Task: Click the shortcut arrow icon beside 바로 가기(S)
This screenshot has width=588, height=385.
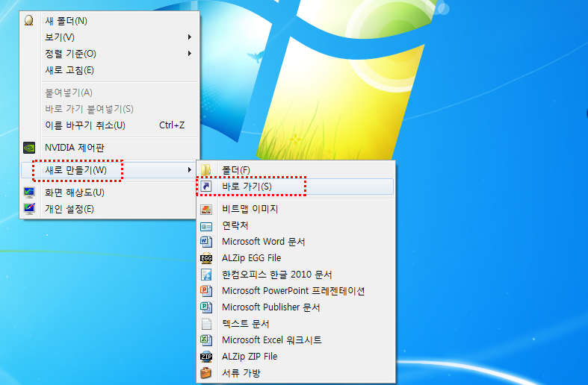Action: coord(206,186)
